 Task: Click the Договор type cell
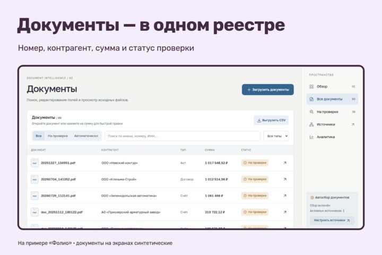(x=187, y=179)
